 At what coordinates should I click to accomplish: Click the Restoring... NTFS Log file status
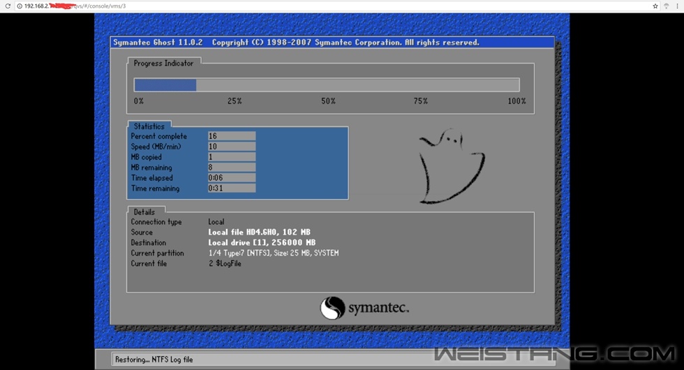coord(154,360)
